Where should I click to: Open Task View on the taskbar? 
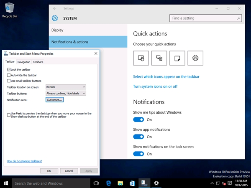coord(96,183)
